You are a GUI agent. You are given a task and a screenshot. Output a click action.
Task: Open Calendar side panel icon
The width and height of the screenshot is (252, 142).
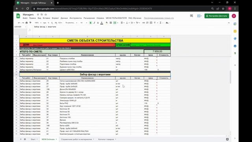[235, 24]
